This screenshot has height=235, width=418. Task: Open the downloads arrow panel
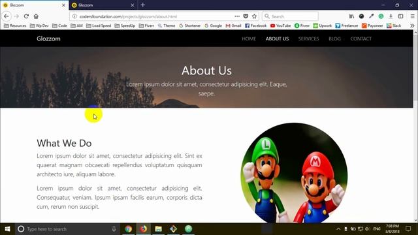coord(391,16)
